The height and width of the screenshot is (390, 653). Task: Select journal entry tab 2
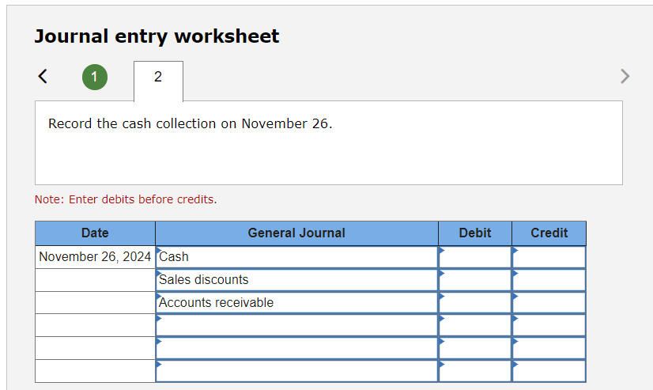tap(158, 81)
